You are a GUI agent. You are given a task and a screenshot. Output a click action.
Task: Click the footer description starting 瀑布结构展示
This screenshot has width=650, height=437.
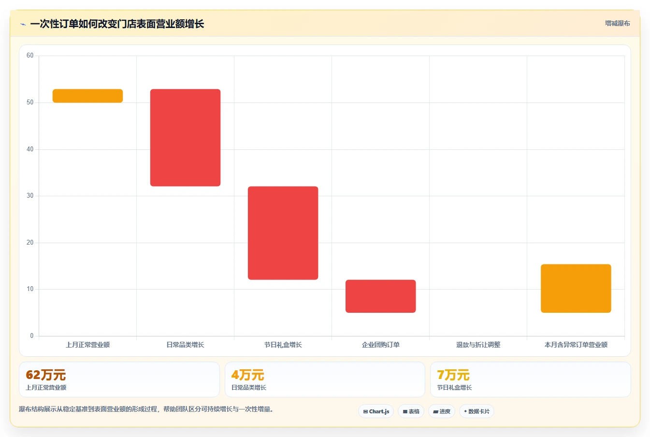147,409
